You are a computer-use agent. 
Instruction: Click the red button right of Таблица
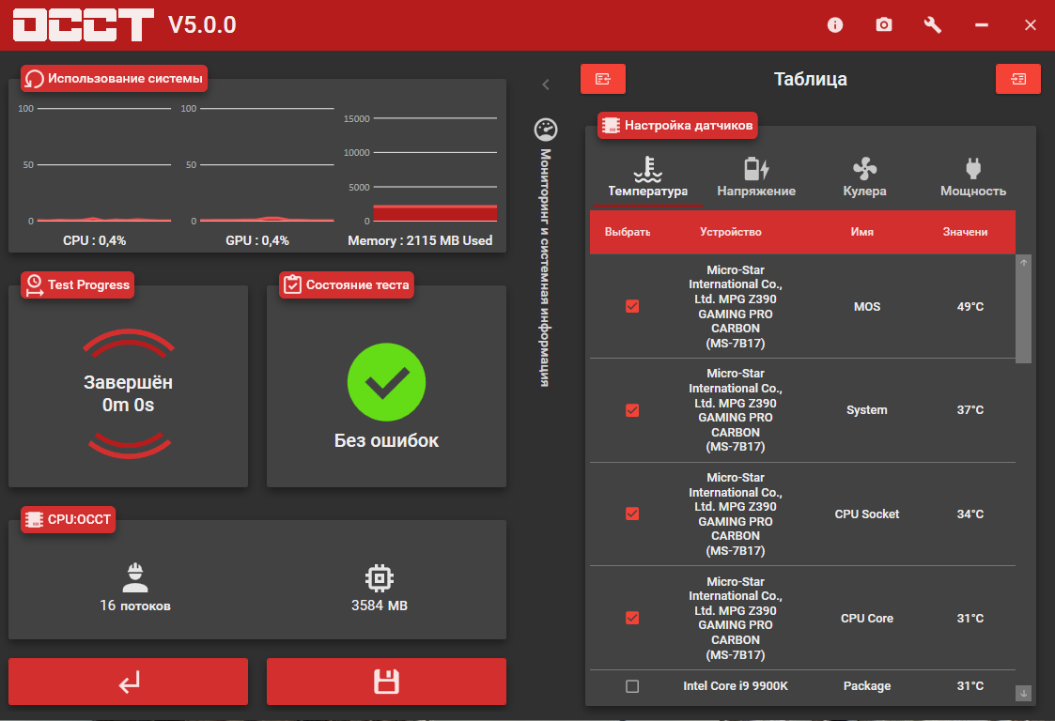pyautogui.click(x=1018, y=80)
